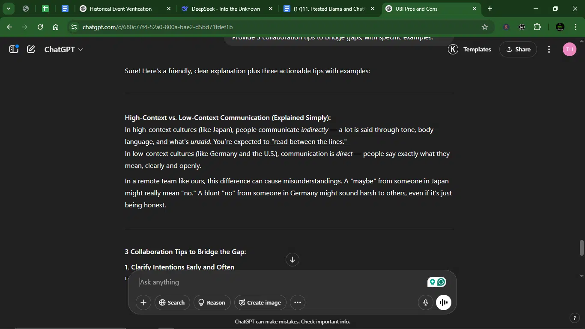Go forward in browser history
Image resolution: width=585 pixels, height=329 pixels.
(x=25, y=27)
